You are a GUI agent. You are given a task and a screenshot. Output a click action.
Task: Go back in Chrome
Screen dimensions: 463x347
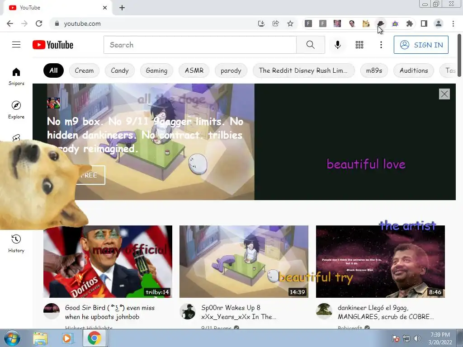[x=10, y=23]
